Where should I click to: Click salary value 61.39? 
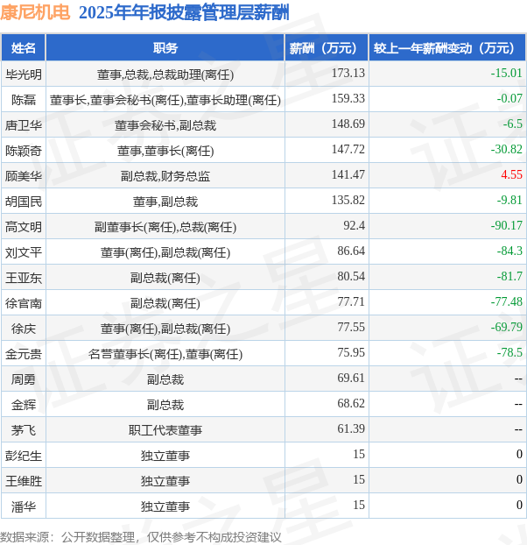(351, 428)
